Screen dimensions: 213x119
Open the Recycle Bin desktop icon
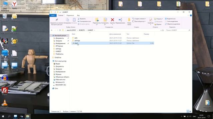coord(5,18)
